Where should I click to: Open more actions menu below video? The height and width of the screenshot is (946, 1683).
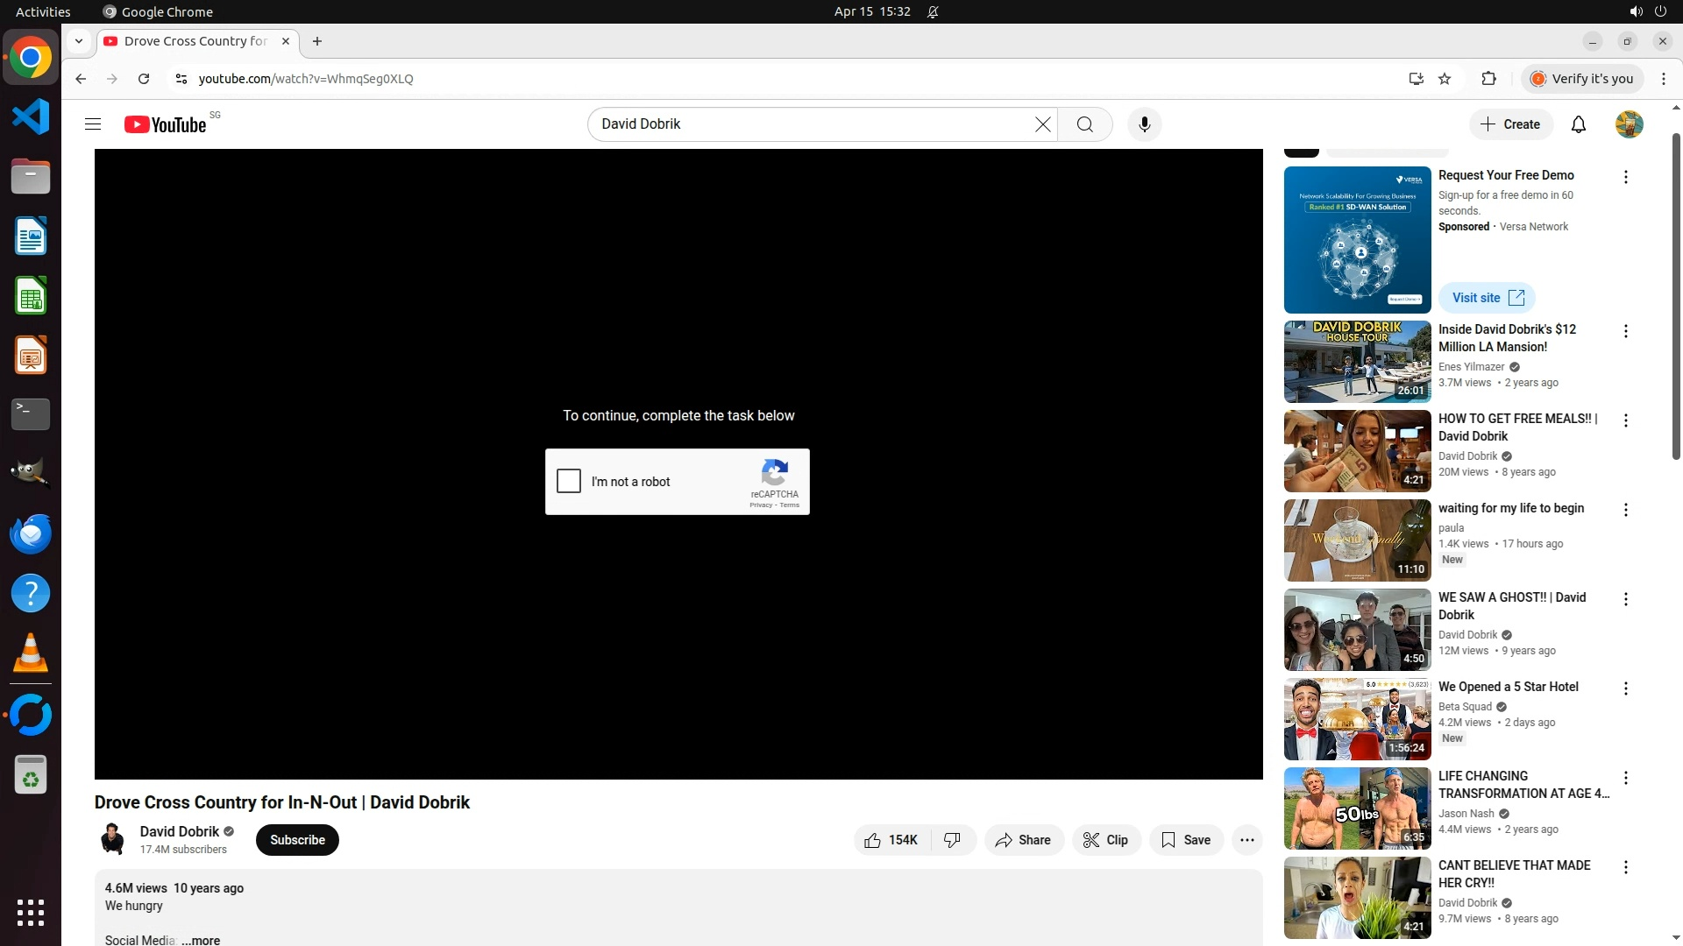click(1246, 840)
